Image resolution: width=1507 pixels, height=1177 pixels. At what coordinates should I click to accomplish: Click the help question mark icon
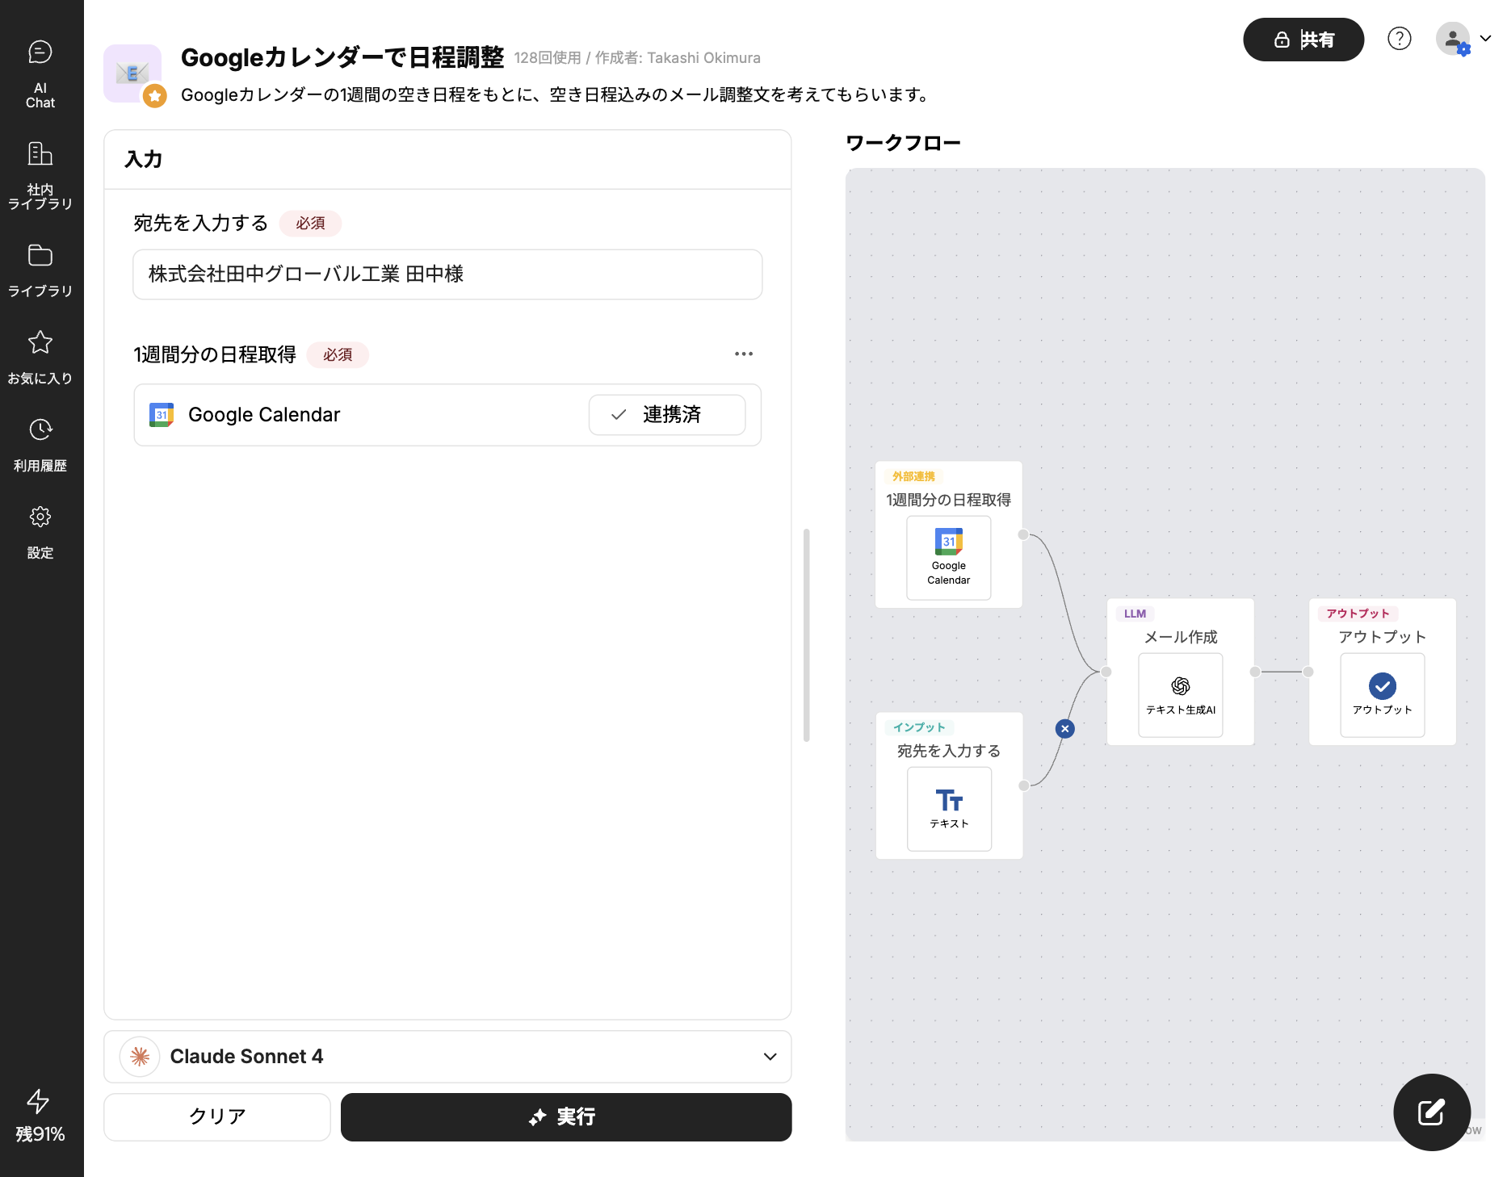coord(1399,39)
